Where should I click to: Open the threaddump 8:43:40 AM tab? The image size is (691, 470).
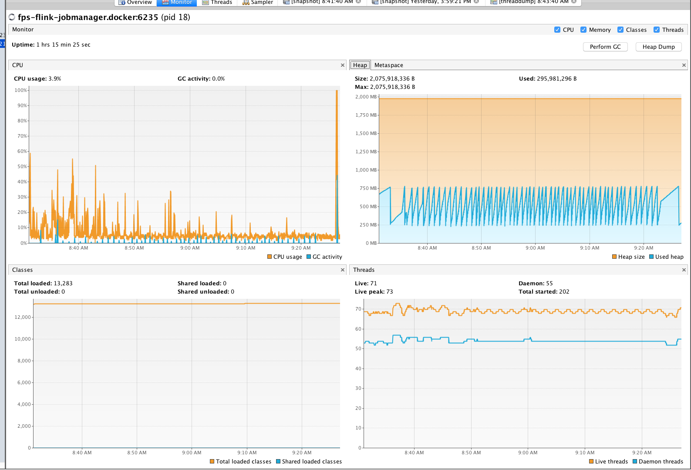pos(533,2)
